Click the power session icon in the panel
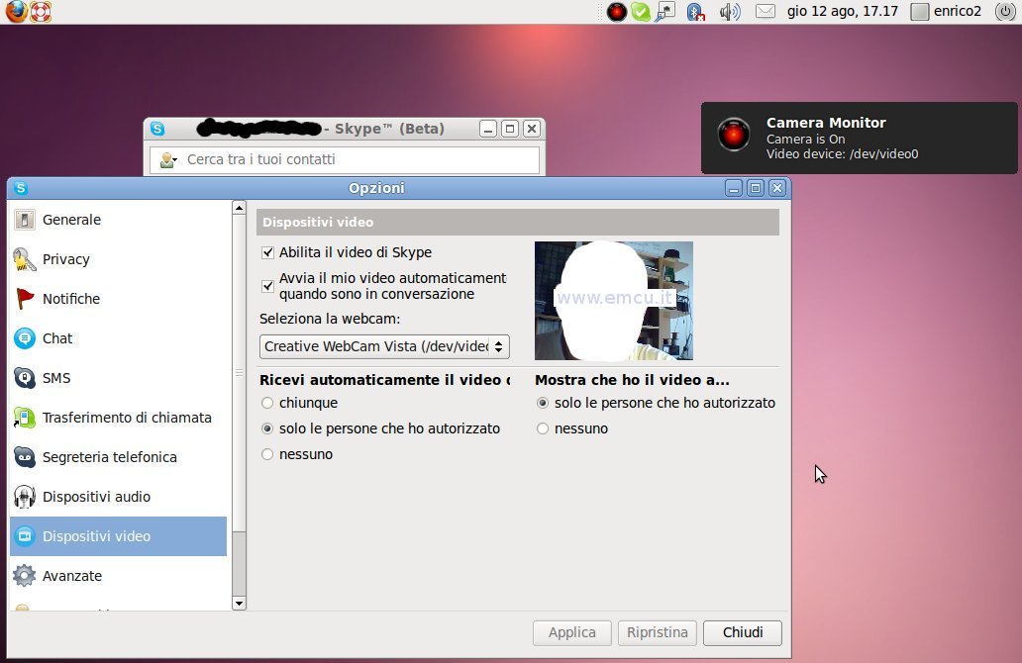The height and width of the screenshot is (663, 1022). [1005, 11]
